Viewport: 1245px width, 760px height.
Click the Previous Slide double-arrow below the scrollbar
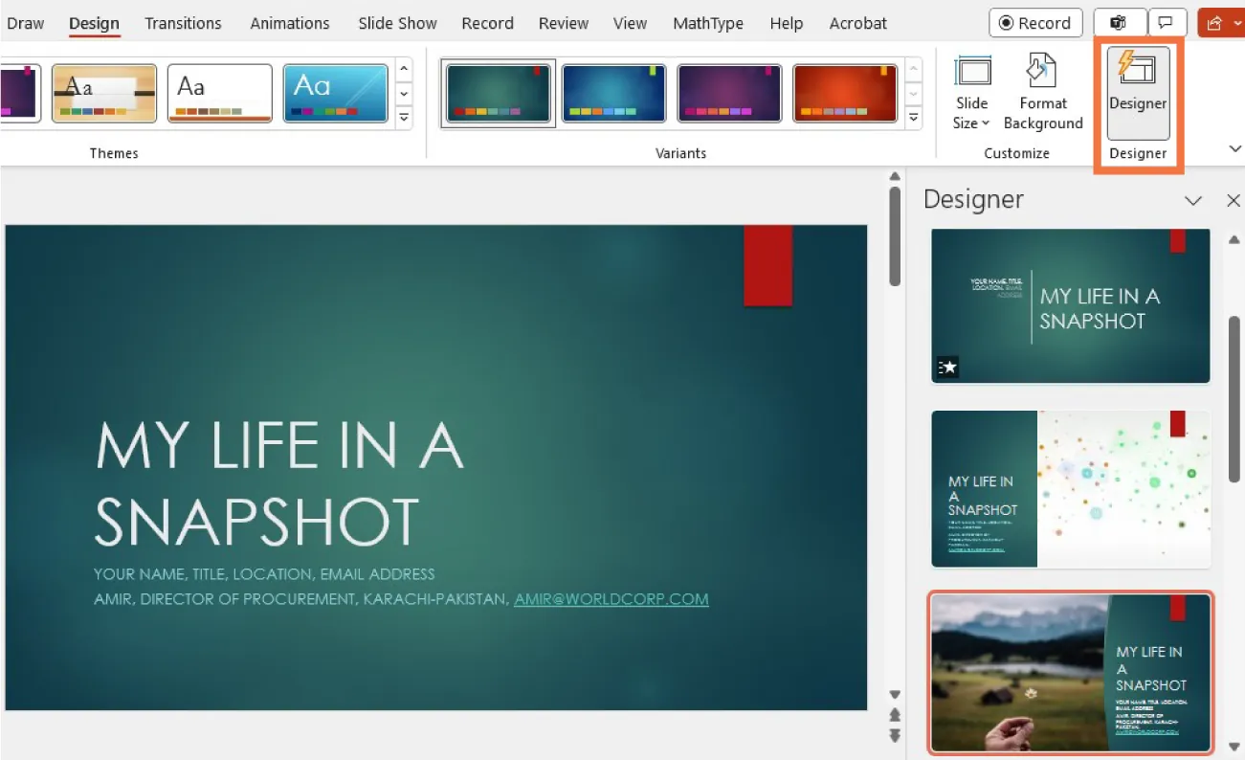tap(895, 715)
